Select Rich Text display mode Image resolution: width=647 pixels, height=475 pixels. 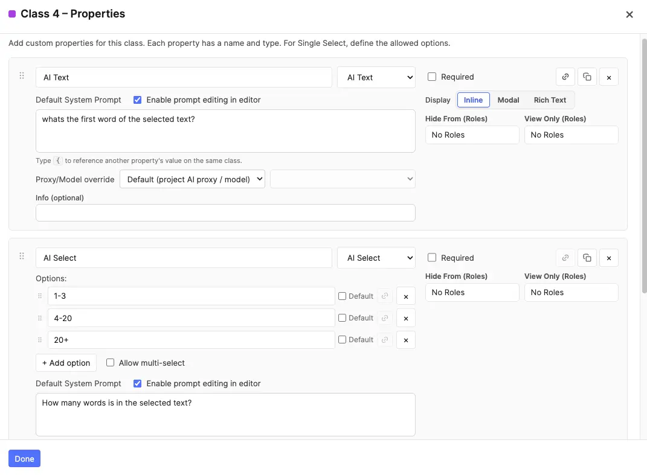(x=550, y=100)
